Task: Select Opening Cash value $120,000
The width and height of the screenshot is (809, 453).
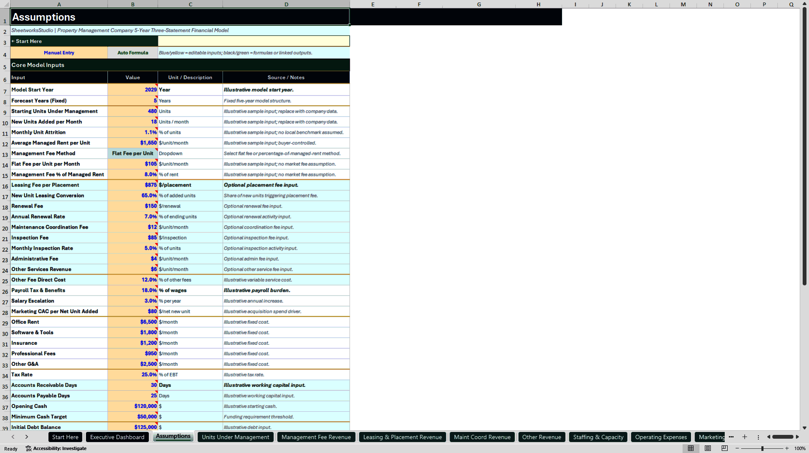Action: click(133, 406)
